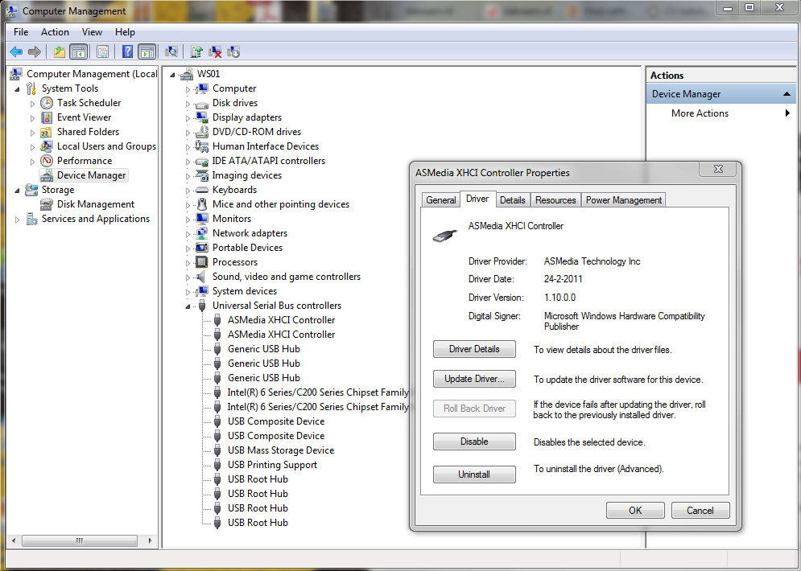Screen dimensions: 801x571
Task: Click the Display adapters category icon
Action: [202, 117]
